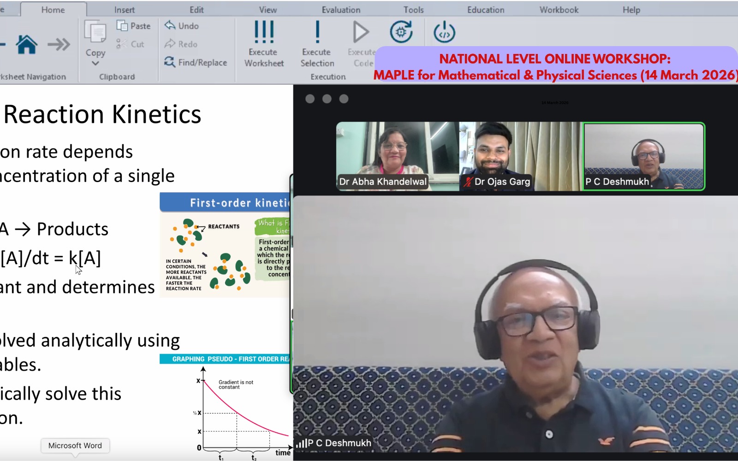Click the restart kernel gear icon
738x461 pixels.
401,32
